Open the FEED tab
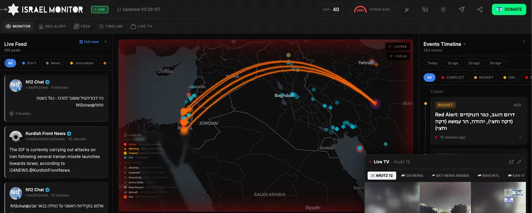Image resolution: width=532 pixels, height=213 pixels. (x=82, y=26)
